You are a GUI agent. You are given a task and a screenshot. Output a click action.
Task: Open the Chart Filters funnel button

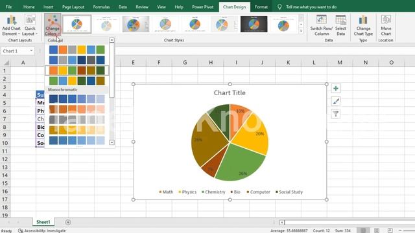[x=336, y=114]
